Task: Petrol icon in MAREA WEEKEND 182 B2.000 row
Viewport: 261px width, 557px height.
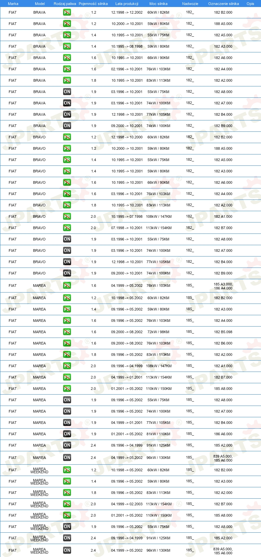Action: point(67,470)
